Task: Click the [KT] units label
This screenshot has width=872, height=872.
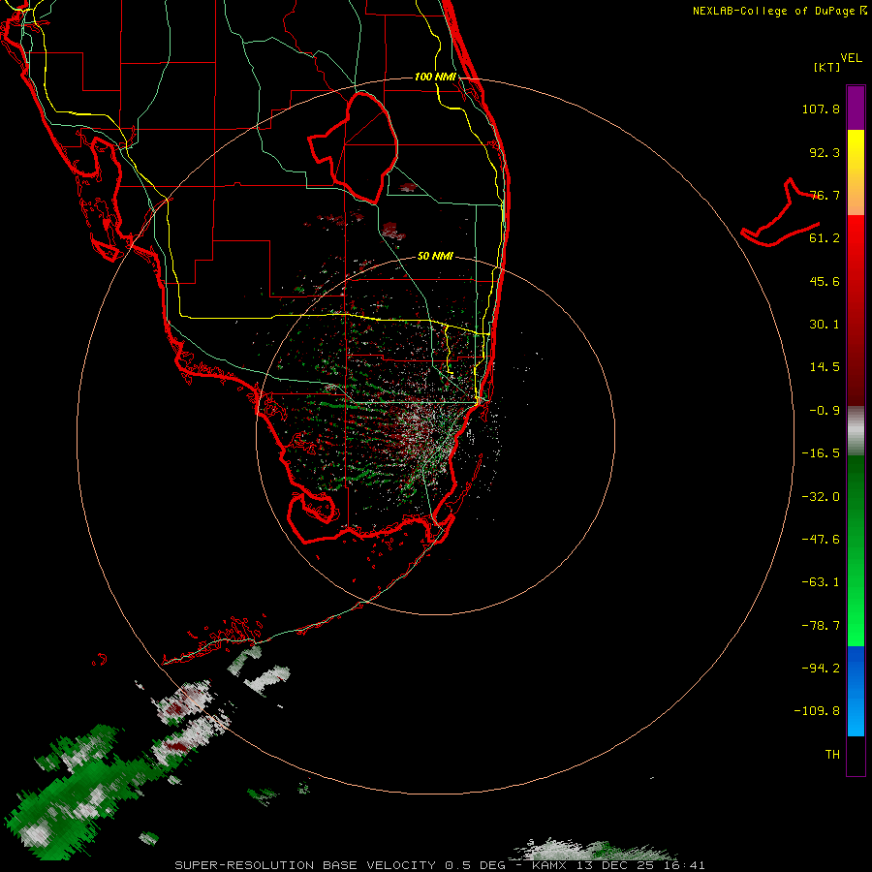Action: (826, 67)
